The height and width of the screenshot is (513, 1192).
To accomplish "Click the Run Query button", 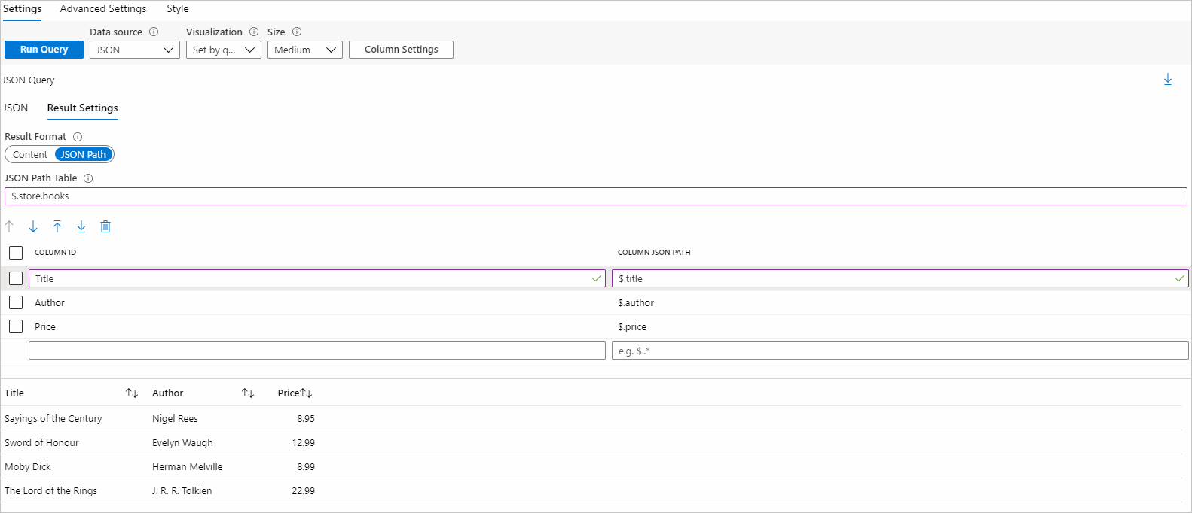I will 44,50.
